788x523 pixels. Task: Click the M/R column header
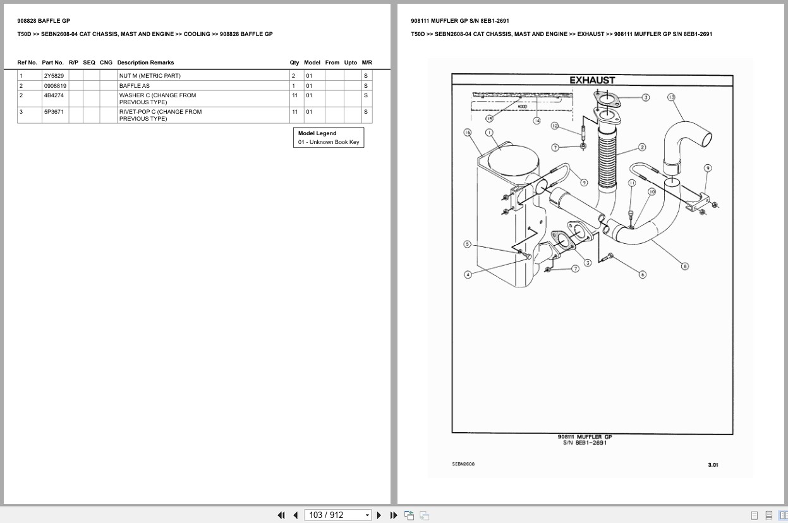367,63
